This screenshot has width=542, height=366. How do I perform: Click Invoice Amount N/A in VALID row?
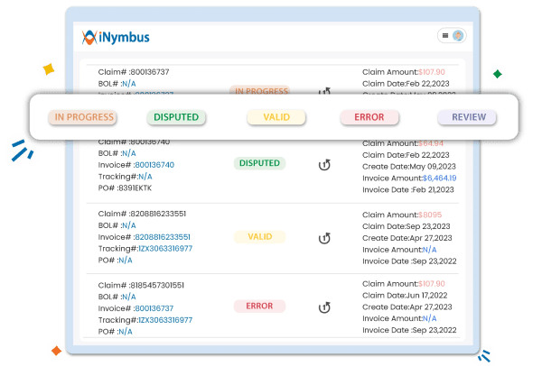(x=430, y=250)
